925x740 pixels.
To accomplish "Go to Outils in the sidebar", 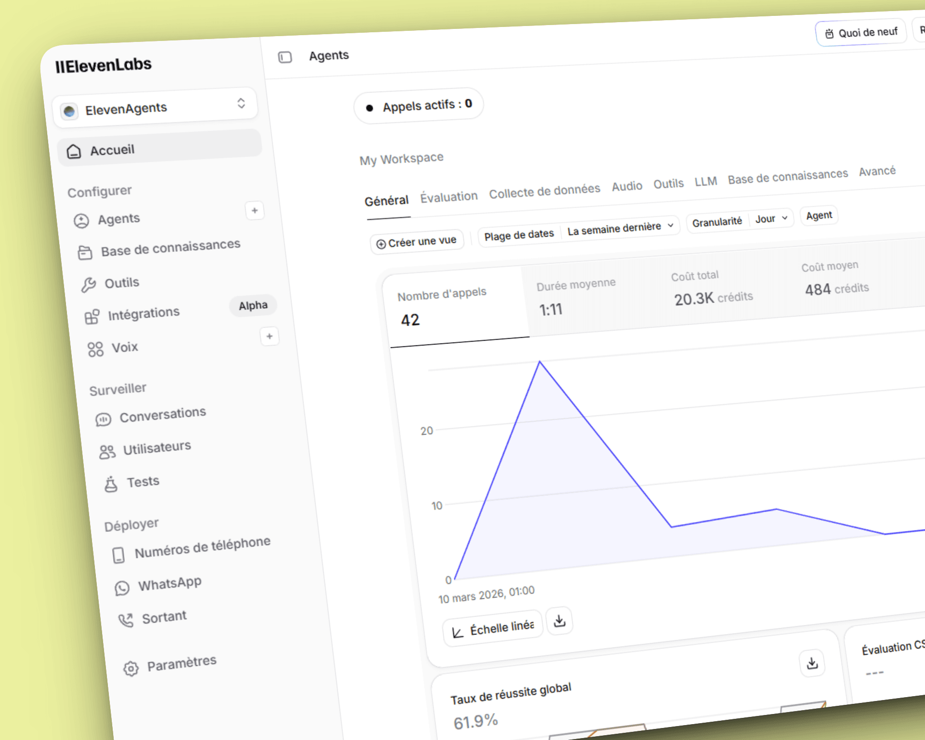I will coord(122,283).
